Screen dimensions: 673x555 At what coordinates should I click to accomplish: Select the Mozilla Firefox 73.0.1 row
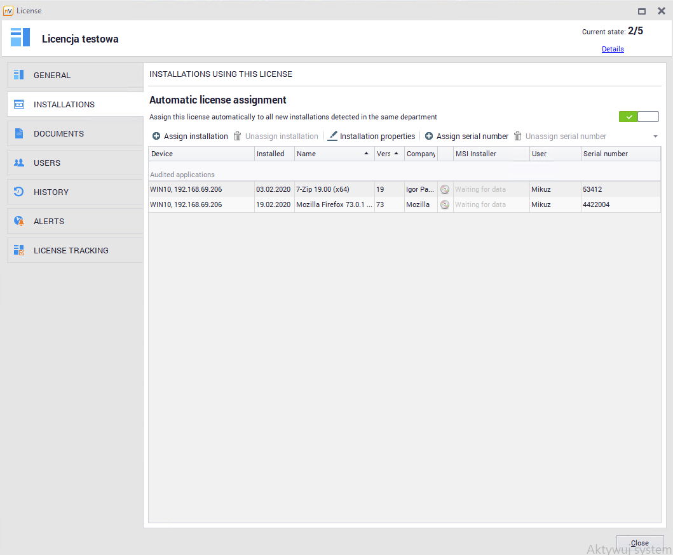tap(334, 204)
